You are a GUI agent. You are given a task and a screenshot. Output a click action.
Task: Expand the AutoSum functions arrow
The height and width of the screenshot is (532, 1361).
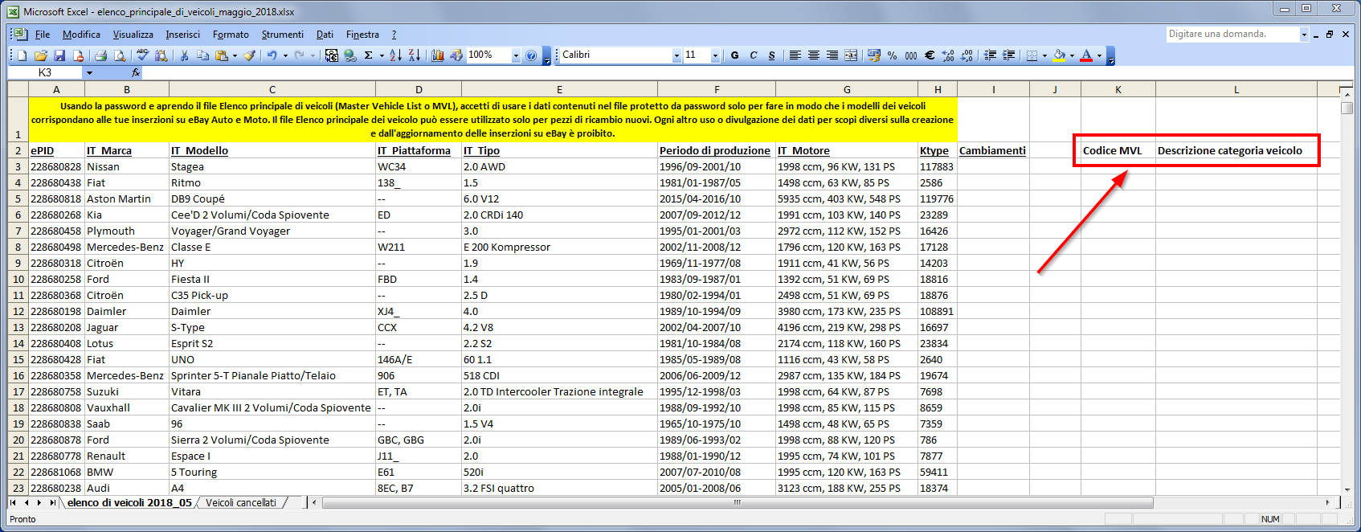click(382, 55)
